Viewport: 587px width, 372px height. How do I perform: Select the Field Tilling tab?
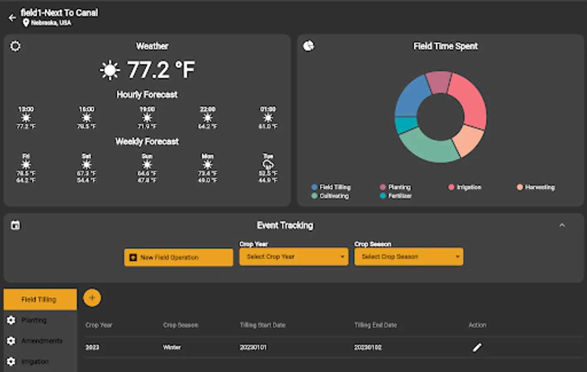(40, 299)
